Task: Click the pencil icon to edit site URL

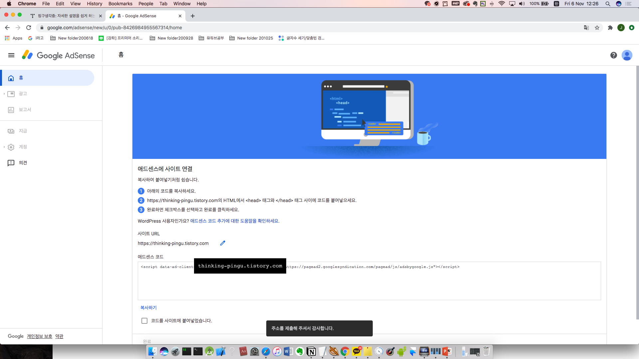Action: tap(223, 243)
